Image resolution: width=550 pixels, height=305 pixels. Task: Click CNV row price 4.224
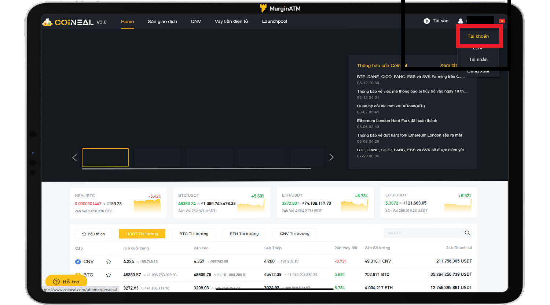click(x=129, y=261)
